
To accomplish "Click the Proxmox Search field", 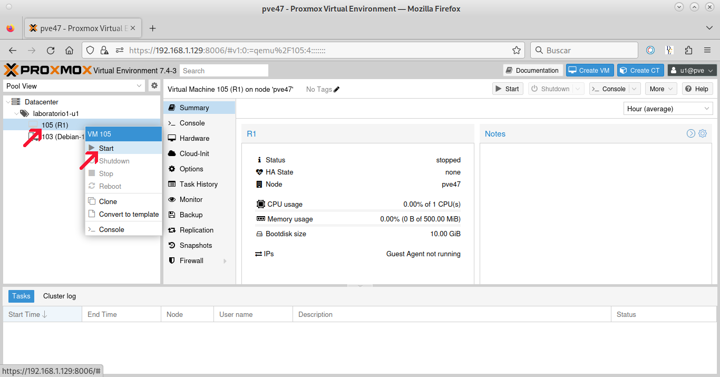I will [224, 71].
